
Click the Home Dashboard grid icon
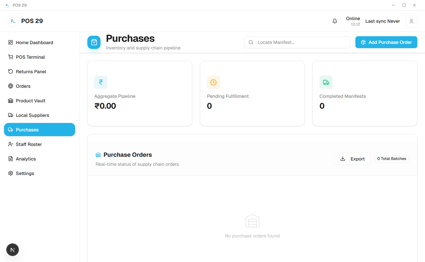[x=11, y=42]
